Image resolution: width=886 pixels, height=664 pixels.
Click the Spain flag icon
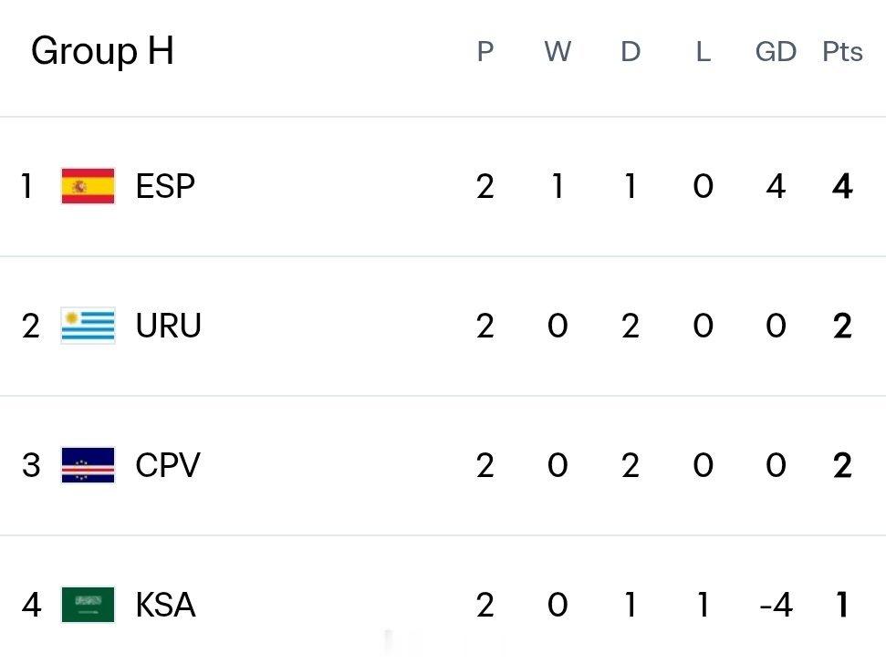point(88,186)
